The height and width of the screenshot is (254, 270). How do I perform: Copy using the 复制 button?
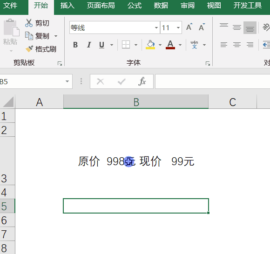37,36
